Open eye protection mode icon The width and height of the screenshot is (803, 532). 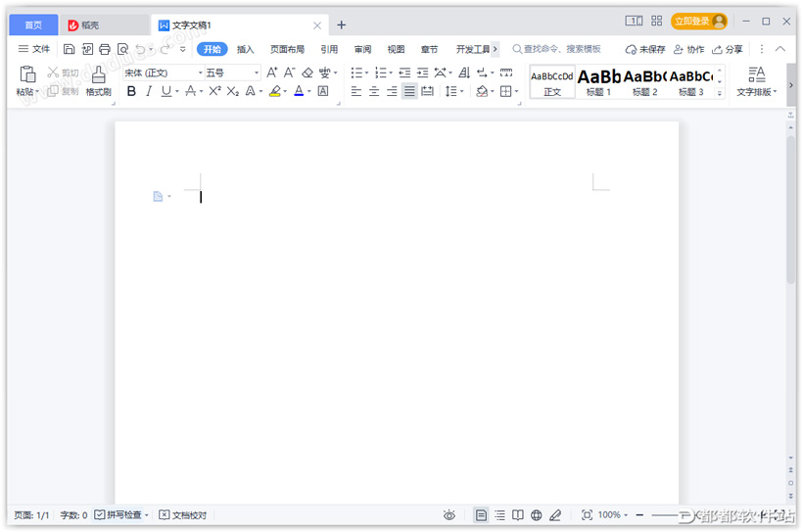pos(449,515)
